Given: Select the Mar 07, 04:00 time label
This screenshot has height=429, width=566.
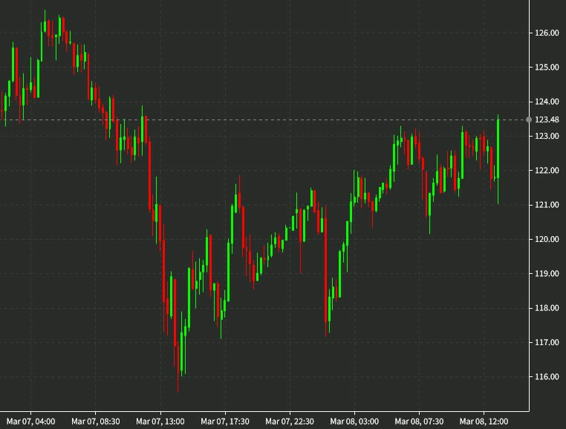Looking at the screenshot, I should pyautogui.click(x=32, y=422).
